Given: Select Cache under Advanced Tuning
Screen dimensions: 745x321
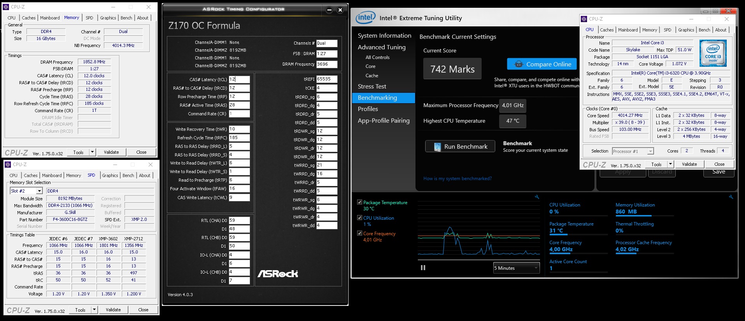Looking at the screenshot, I should [x=372, y=75].
